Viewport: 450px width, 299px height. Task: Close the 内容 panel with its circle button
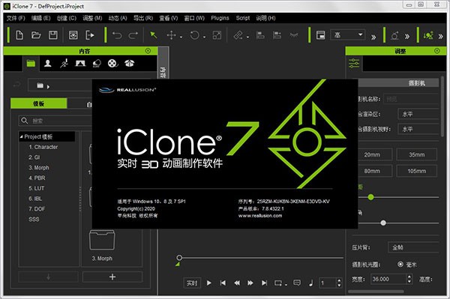coord(148,51)
